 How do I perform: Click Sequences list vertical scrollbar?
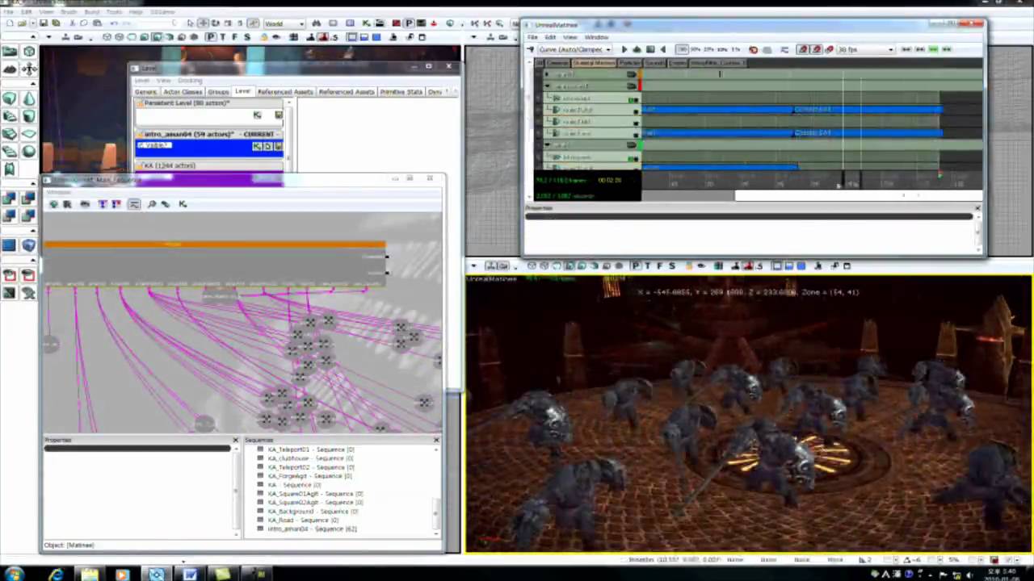(437, 512)
